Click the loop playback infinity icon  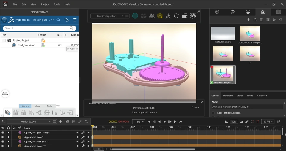point(180,122)
